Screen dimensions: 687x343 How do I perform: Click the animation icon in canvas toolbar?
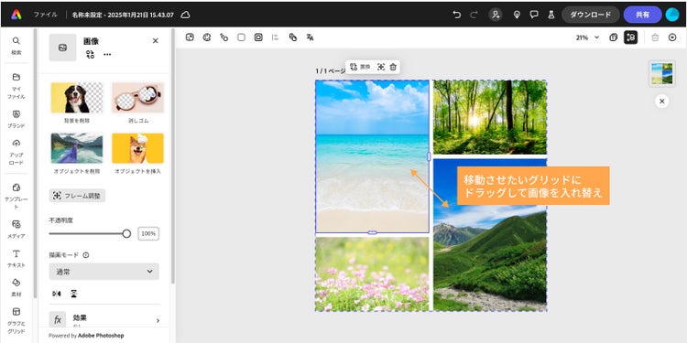(224, 38)
